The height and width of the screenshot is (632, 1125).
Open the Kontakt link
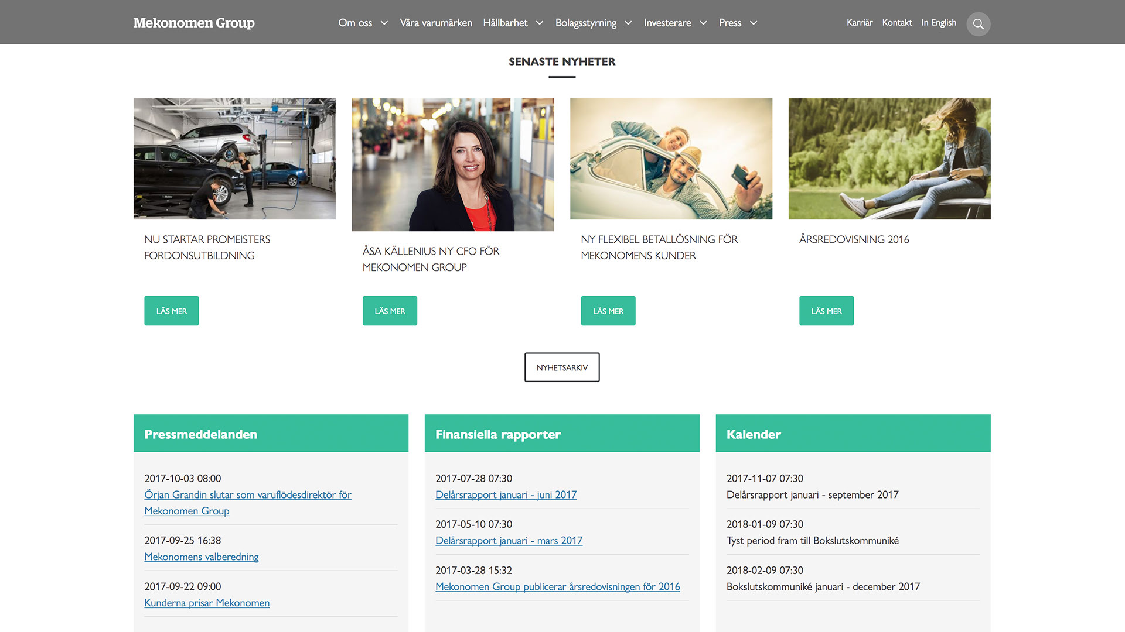[897, 22]
